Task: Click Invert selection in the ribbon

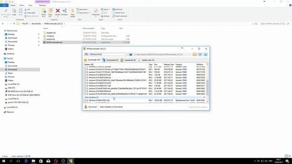Action: coord(120,16)
